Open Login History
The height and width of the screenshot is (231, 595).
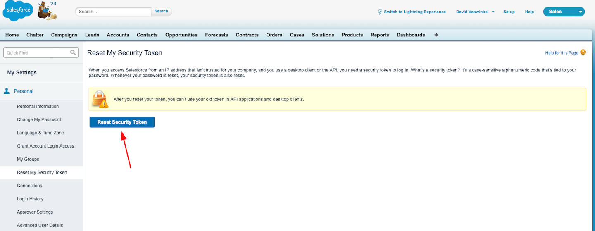(x=30, y=199)
